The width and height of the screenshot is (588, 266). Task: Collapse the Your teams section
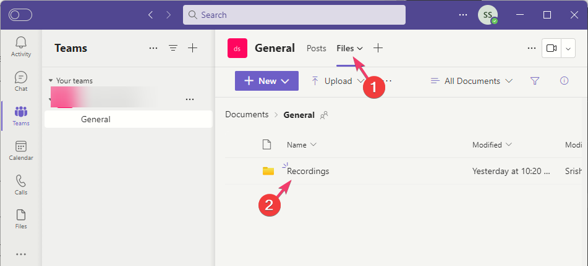coord(51,81)
